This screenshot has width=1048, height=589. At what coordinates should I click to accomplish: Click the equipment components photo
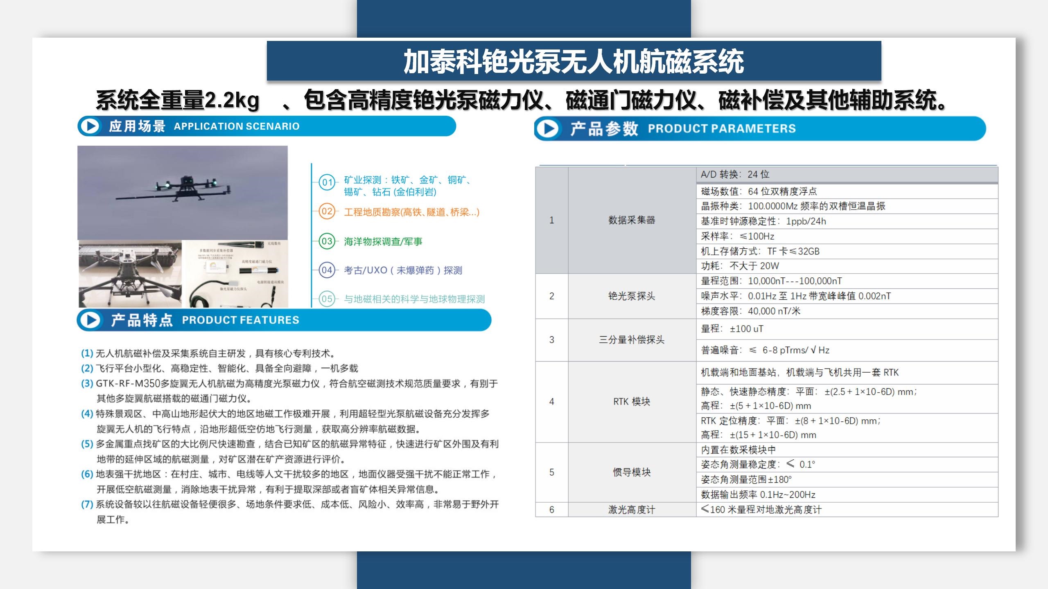click(x=237, y=274)
